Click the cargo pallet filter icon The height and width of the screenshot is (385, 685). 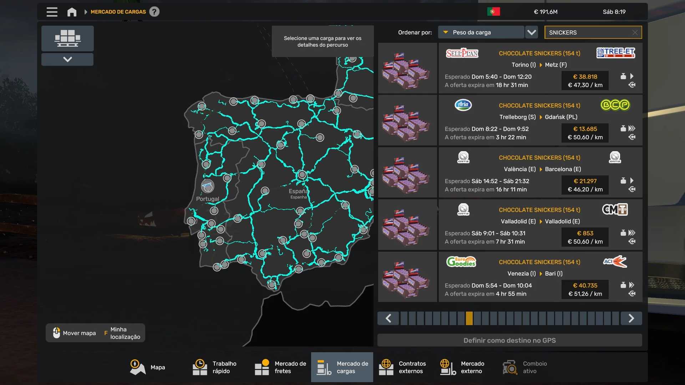[x=67, y=38]
